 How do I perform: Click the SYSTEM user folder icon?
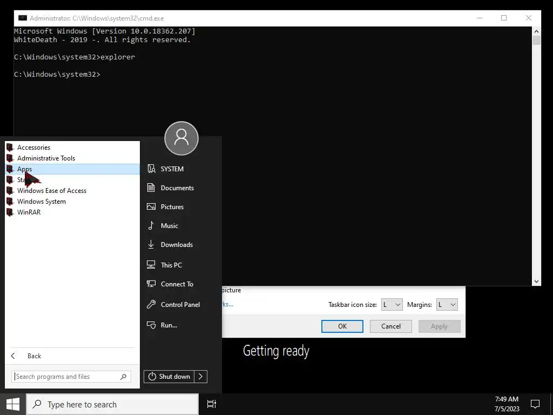151,169
